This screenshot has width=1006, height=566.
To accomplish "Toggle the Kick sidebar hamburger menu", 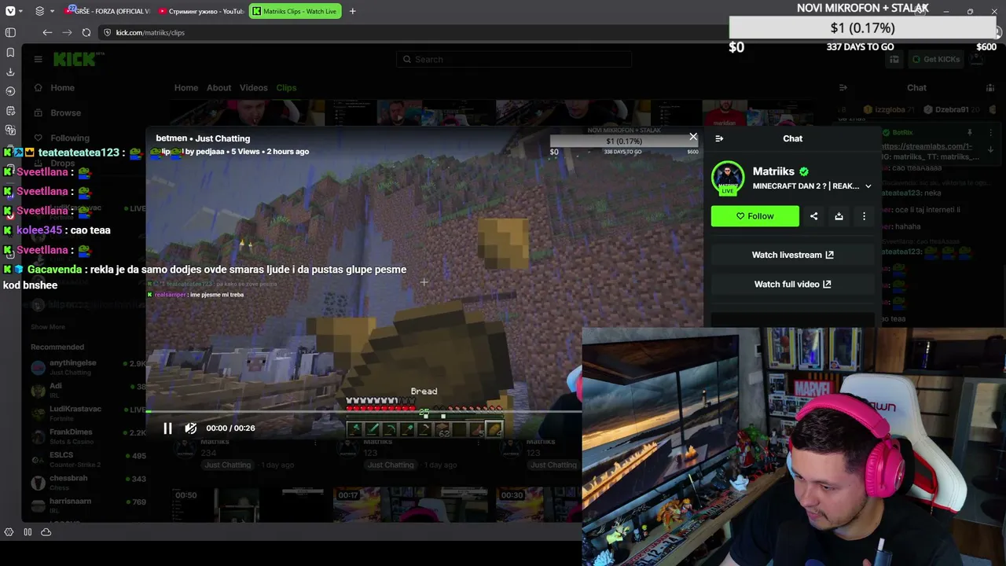I will [x=38, y=59].
